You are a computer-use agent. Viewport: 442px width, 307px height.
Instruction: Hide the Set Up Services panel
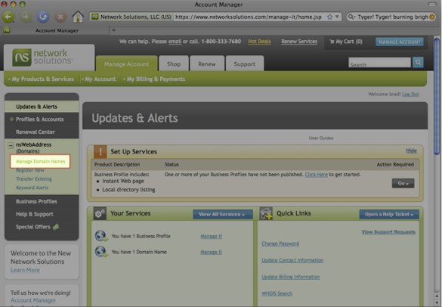tap(411, 150)
